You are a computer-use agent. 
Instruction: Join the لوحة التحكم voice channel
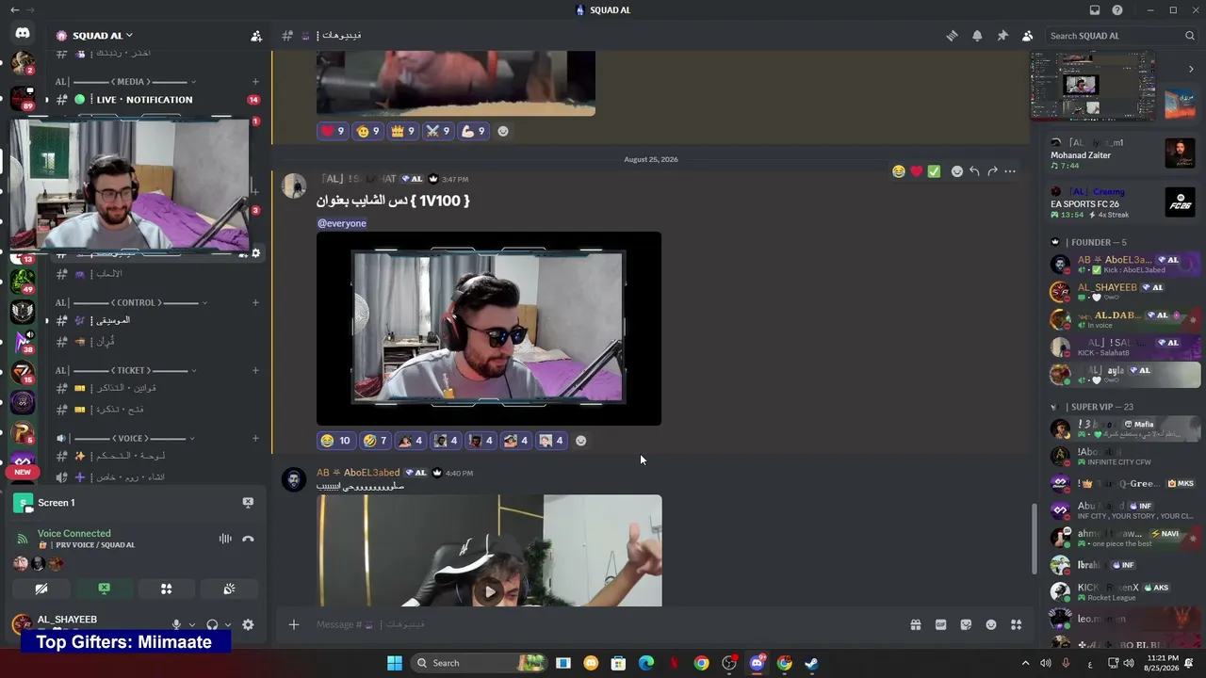click(x=155, y=456)
